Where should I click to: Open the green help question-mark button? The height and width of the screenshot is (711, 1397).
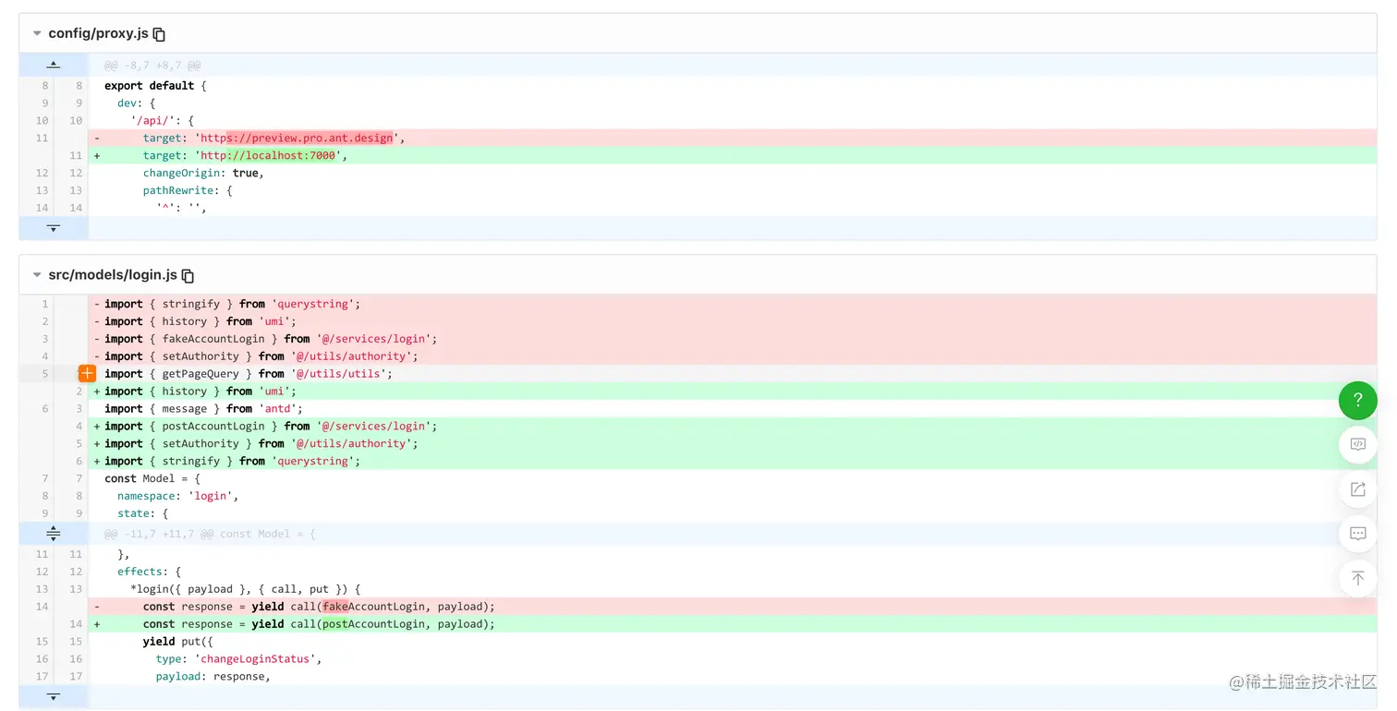(1357, 401)
